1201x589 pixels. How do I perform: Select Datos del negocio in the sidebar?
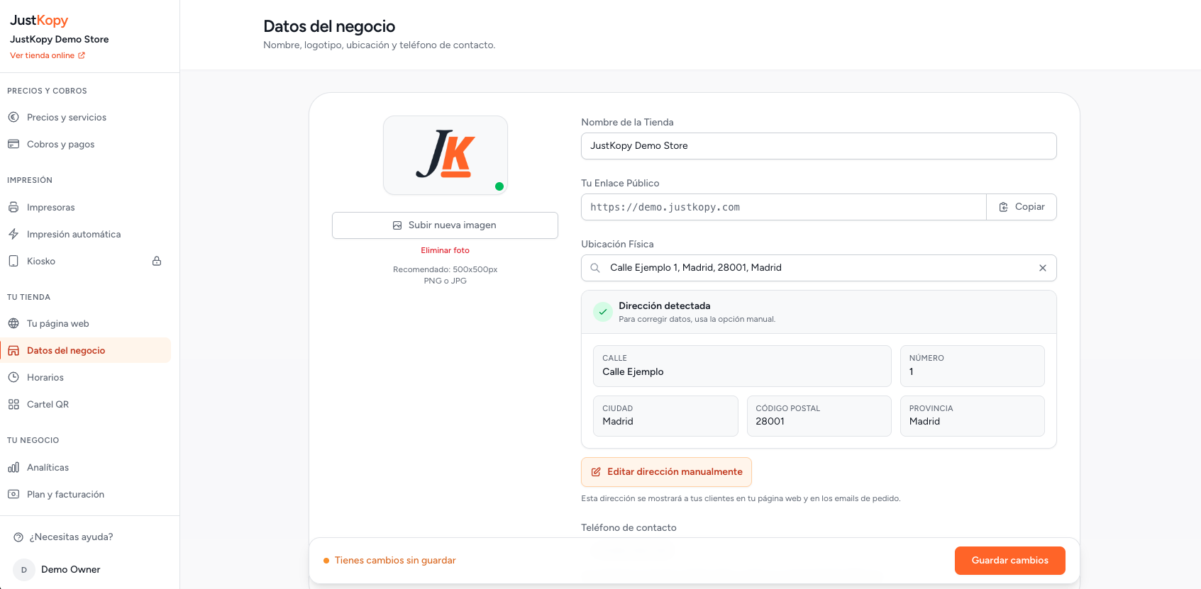tap(85, 350)
